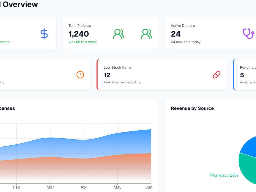The height and width of the screenshot is (192, 256).
Task: Click the Active Doctors label
Action: [x=183, y=26]
